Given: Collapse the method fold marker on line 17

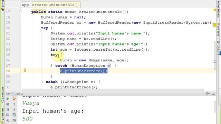Looking at the screenshot, I should (20, 12).
